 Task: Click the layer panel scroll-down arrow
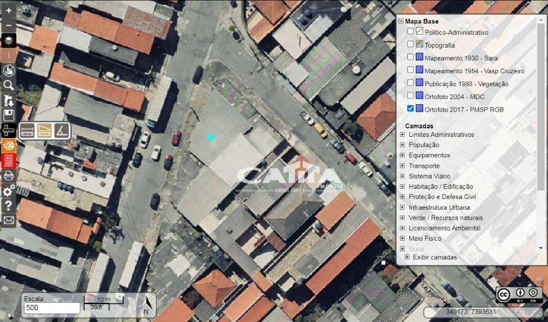[541, 248]
